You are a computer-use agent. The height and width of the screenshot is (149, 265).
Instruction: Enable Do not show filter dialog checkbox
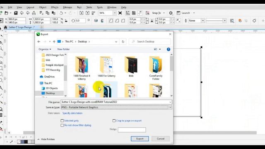tap(62, 125)
